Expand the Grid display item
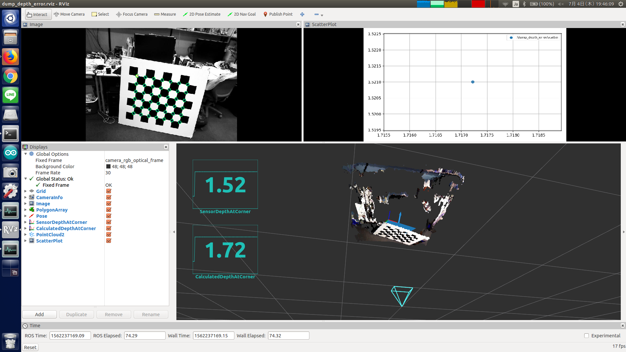The width and height of the screenshot is (626, 352). pos(25,191)
